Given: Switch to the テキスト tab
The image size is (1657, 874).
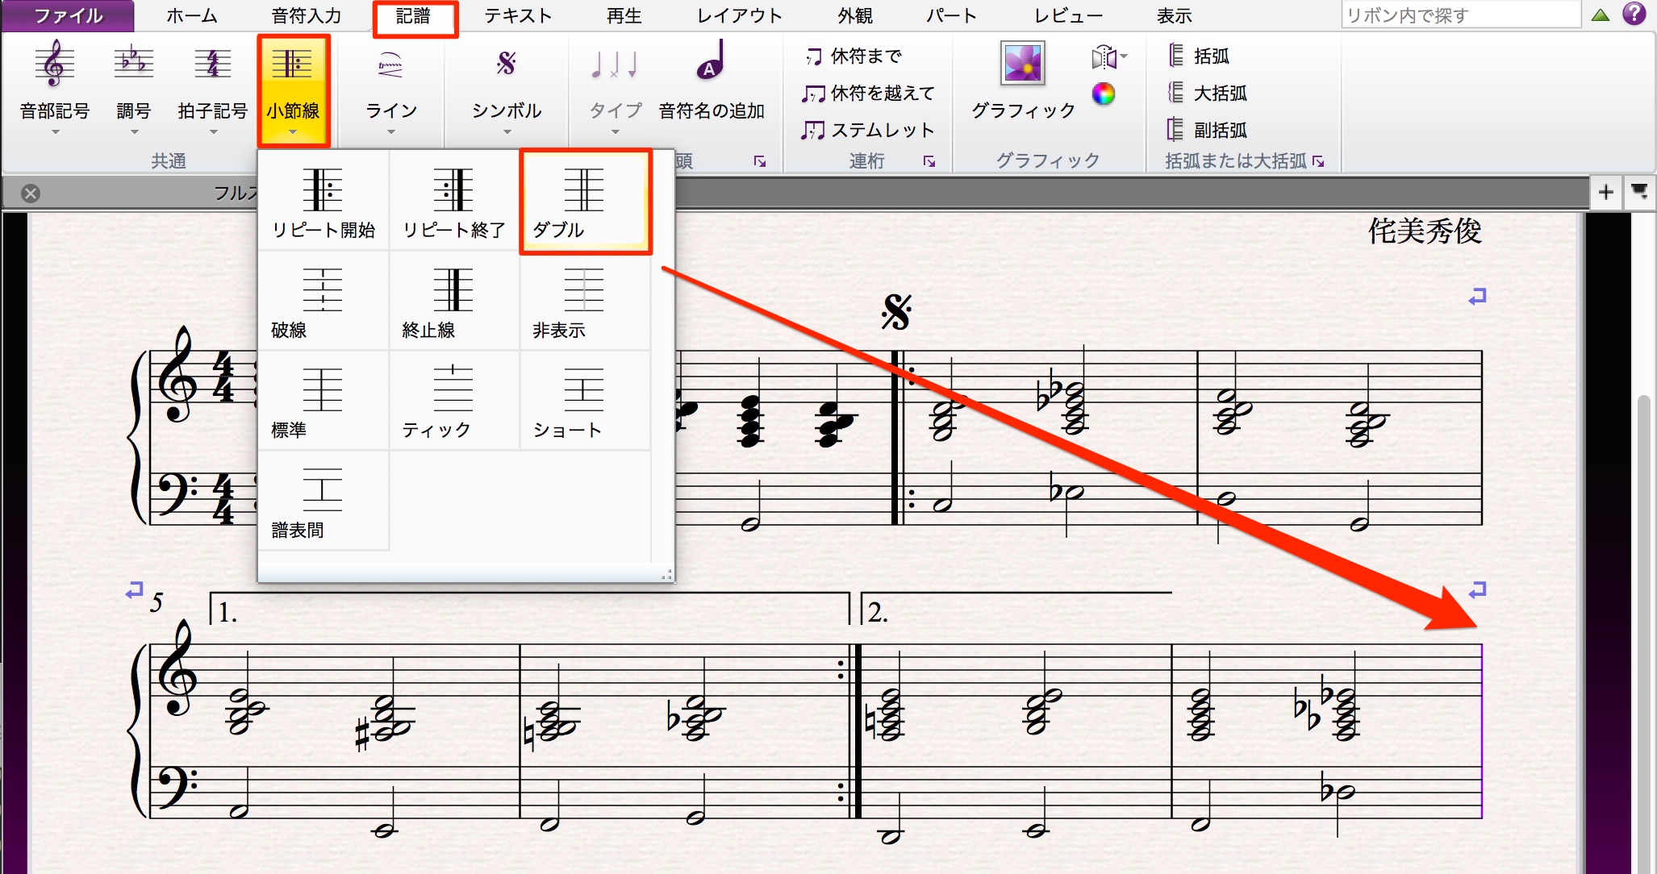Looking at the screenshot, I should 518,15.
